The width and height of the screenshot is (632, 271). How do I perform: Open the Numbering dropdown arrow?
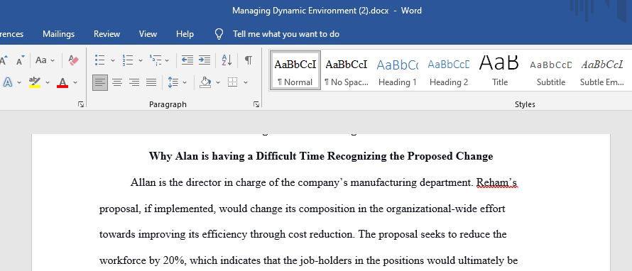[x=141, y=60]
